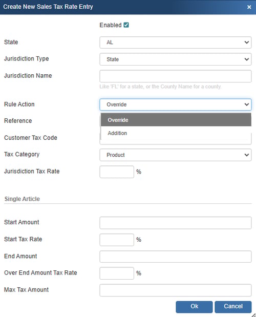Select Override from the open list
256x317 pixels.
[x=176, y=120]
